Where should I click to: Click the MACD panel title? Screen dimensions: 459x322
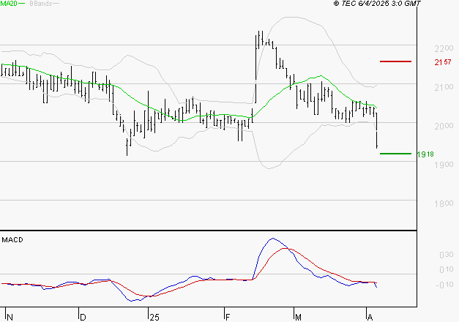(12, 240)
